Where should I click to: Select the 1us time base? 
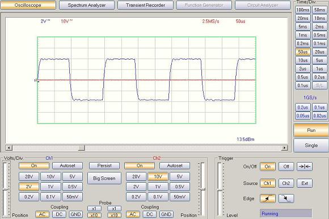click(319, 69)
